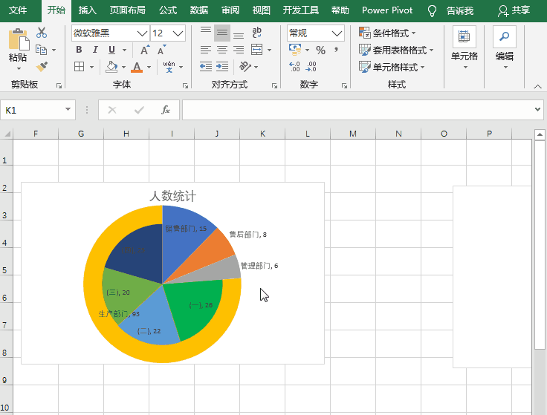This screenshot has width=547, height=415.
Task: Merge and center cells icon
Action: tap(256, 50)
